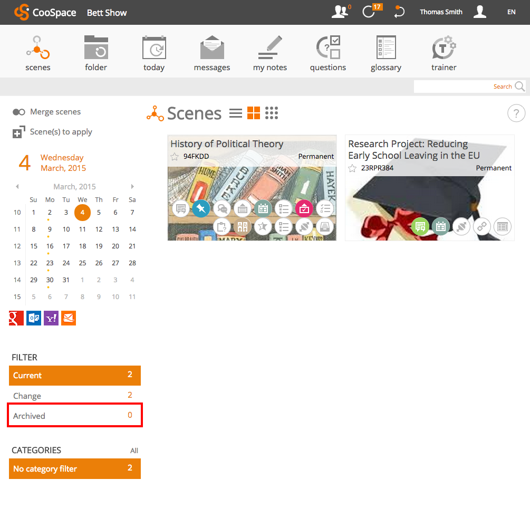530x508 pixels.
Task: Open the table sheet icon on the Research Project scene
Action: [503, 227]
